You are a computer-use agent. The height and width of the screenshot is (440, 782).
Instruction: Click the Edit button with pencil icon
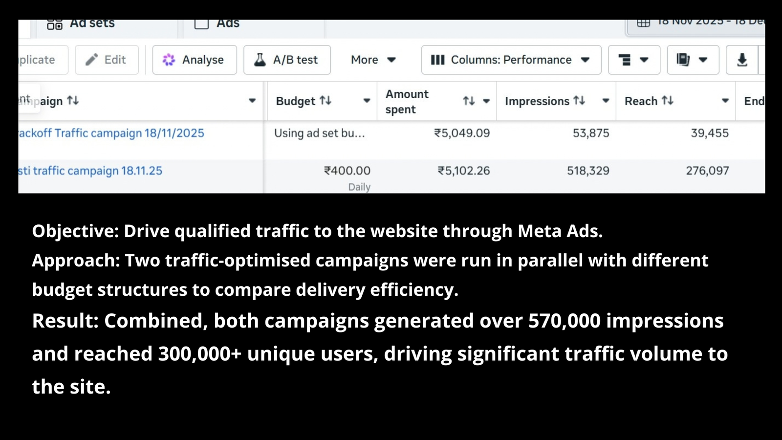click(x=107, y=60)
